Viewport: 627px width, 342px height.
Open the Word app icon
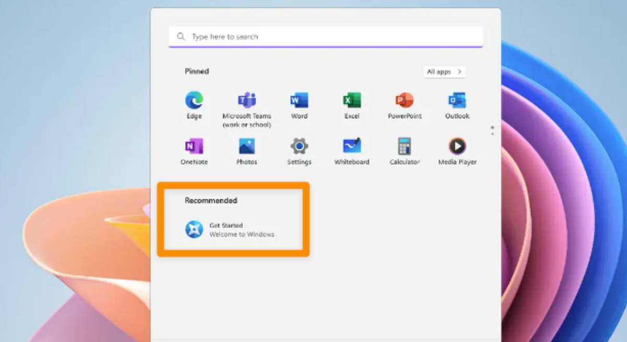pyautogui.click(x=299, y=100)
